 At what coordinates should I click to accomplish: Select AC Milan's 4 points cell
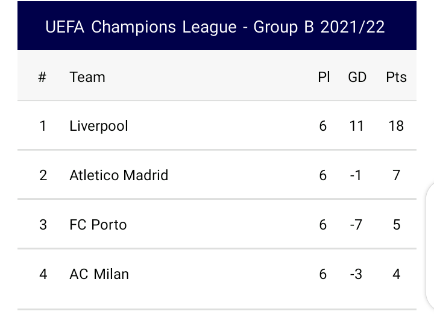coord(396,274)
